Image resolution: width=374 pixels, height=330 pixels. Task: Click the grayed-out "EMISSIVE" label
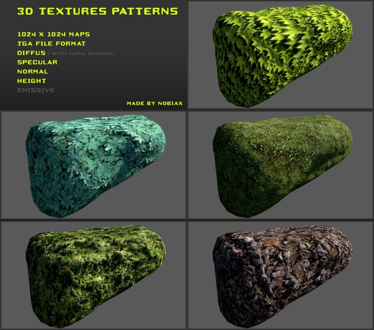[36, 90]
